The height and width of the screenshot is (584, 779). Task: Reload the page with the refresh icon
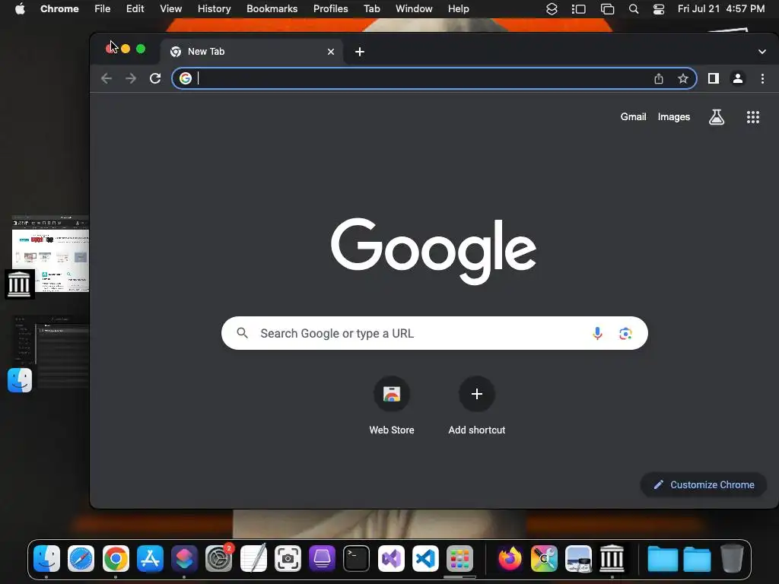[155, 78]
